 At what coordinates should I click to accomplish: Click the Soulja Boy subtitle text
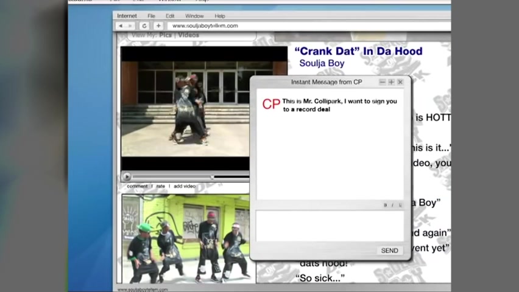click(x=322, y=63)
